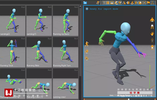The width and height of the screenshot is (157, 100).
Task: Click the foot shoe toolbar icon
Action: pos(116,3)
